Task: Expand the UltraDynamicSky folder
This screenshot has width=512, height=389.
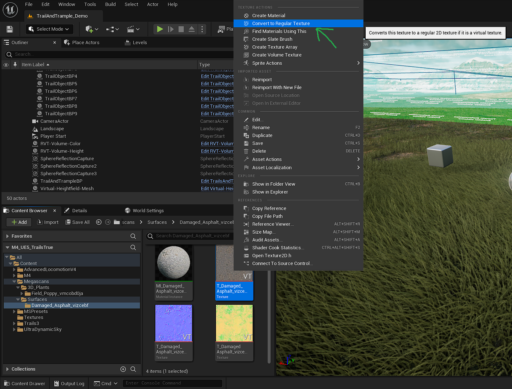Action: click(14, 329)
